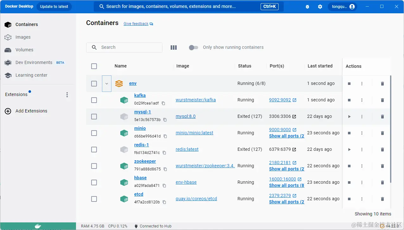Check the hbase container checkbox
This screenshot has width=404, height=230.
(x=94, y=182)
